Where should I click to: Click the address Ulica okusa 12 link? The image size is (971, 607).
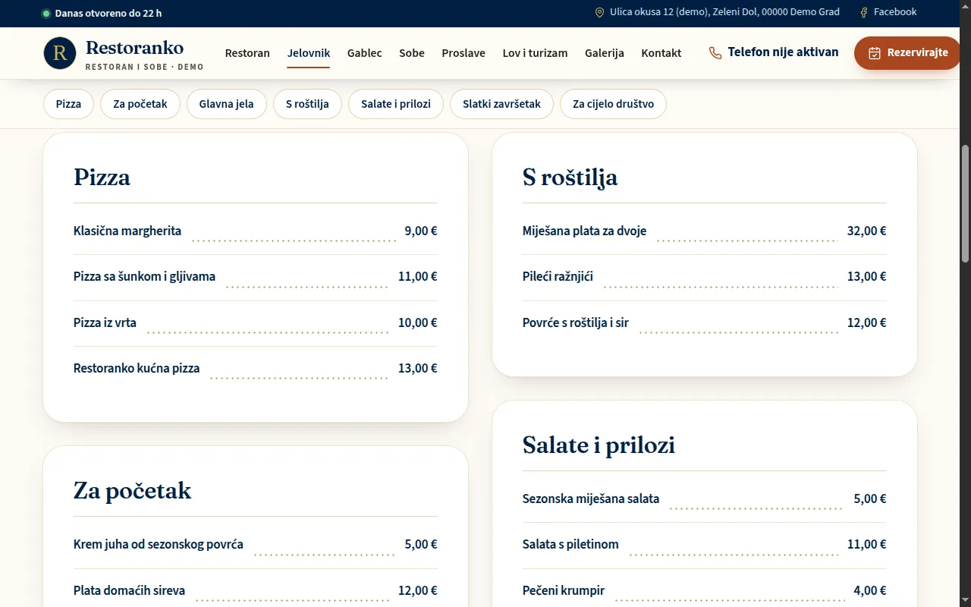(x=717, y=12)
